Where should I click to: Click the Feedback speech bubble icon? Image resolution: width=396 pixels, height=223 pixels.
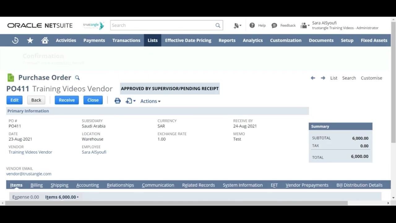click(274, 25)
